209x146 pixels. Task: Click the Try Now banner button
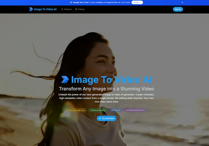(137, 3)
